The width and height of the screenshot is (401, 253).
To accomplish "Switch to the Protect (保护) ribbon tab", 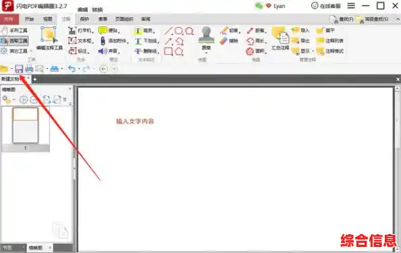I will [x=84, y=19].
